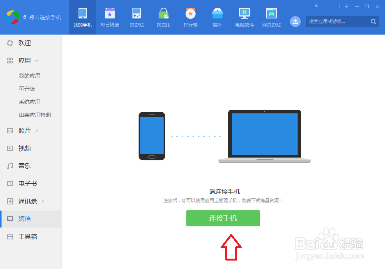Screen dimensions: 385x269
Task: Open 可升级 in the sidebar
Action: click(27, 89)
